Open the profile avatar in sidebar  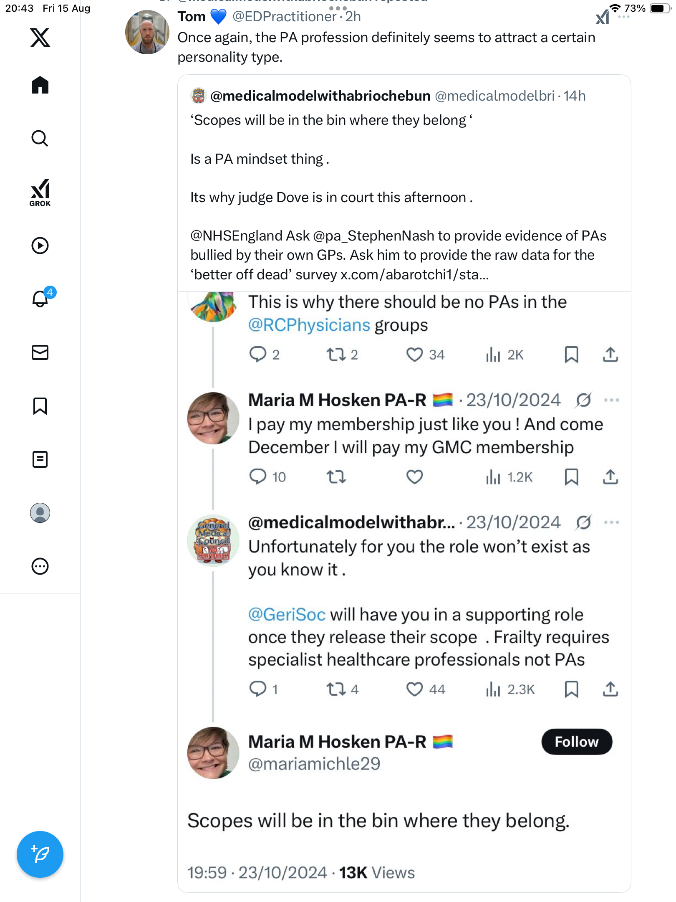40,513
